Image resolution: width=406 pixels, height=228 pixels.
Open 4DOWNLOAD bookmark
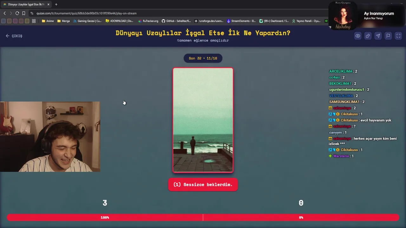pos(119,21)
